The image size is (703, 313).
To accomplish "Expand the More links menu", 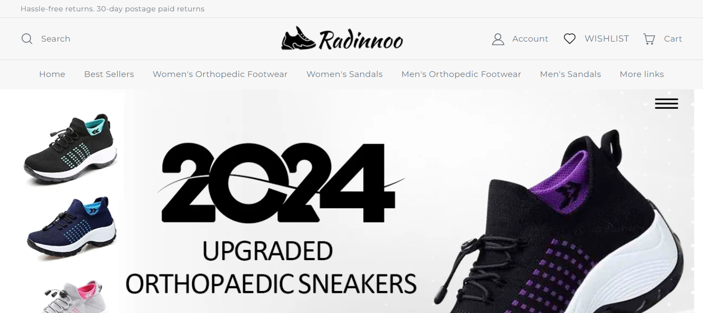I will click(x=642, y=74).
